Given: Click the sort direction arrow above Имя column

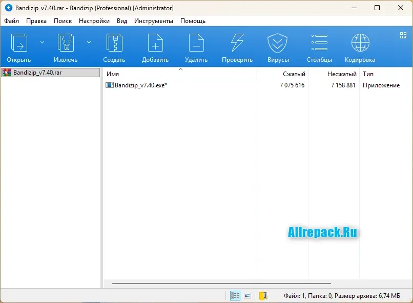Looking at the screenshot, I should tap(181, 69).
